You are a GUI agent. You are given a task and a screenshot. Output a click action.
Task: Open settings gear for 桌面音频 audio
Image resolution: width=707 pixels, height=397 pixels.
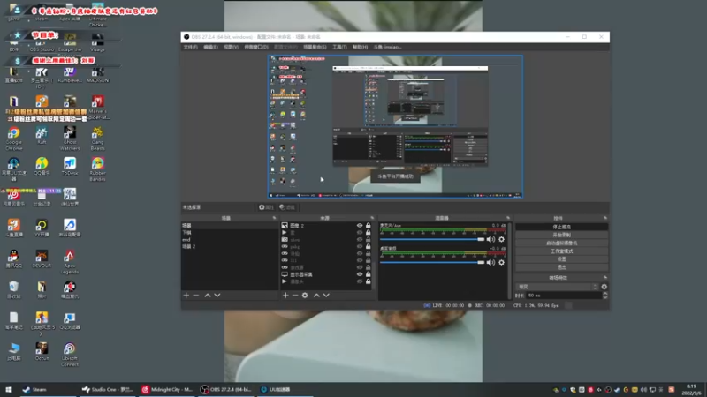(x=501, y=262)
